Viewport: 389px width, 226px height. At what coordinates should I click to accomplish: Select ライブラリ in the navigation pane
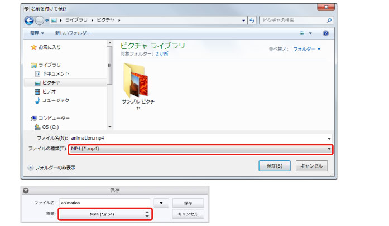tap(50, 65)
